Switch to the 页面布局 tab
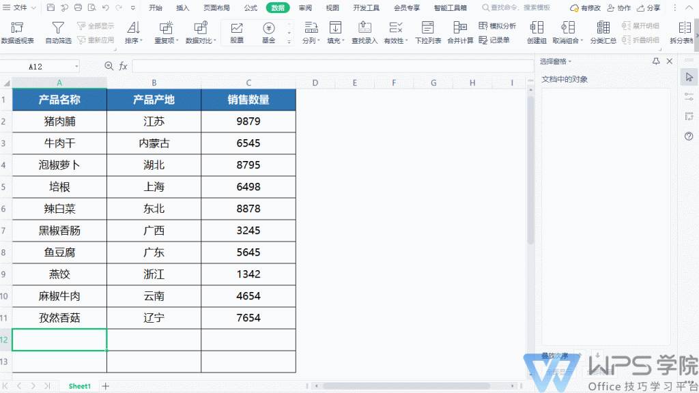Image resolution: width=699 pixels, height=393 pixels. (216, 8)
